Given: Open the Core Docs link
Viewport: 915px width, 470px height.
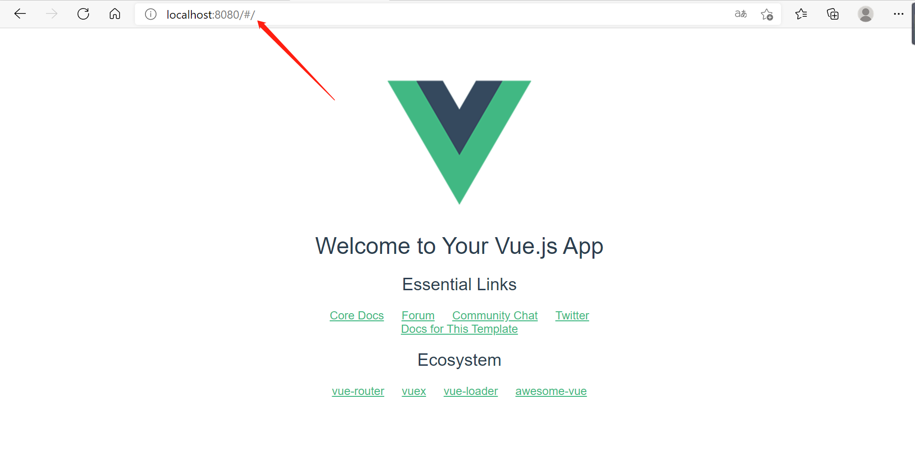Looking at the screenshot, I should point(357,316).
